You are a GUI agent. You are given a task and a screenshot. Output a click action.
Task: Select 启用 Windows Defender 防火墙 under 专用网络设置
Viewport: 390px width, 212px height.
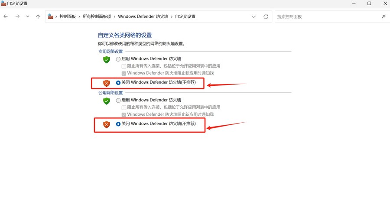[118, 59]
